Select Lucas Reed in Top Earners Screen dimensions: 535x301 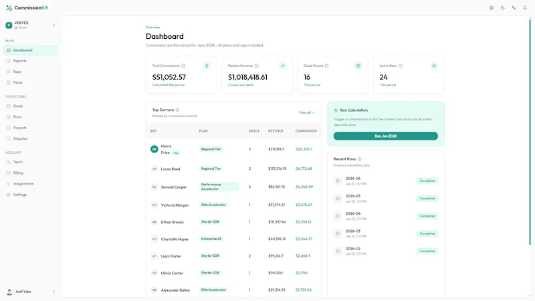coord(171,169)
